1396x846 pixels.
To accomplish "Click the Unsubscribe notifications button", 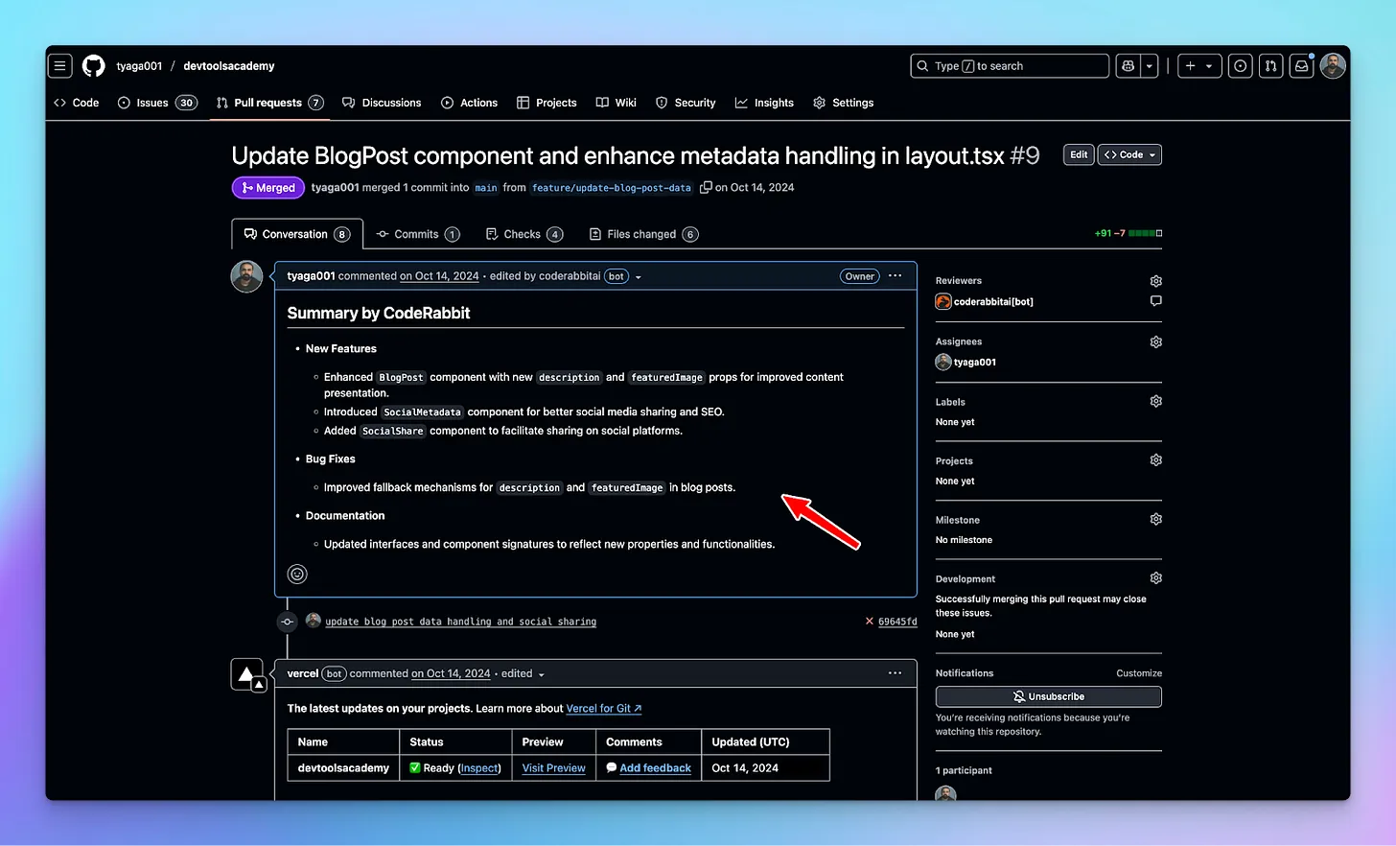I will (1048, 697).
